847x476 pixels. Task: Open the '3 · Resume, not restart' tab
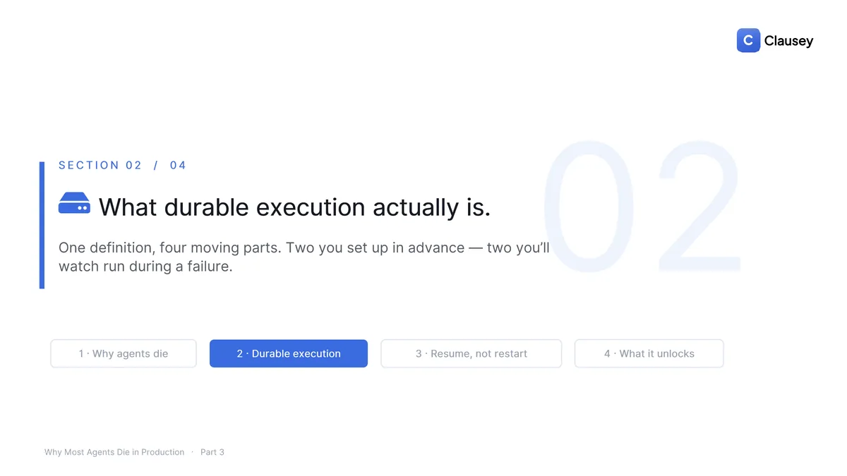(471, 353)
